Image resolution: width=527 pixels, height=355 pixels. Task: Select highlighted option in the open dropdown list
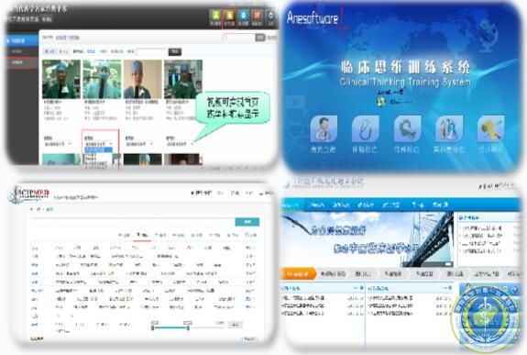point(98,150)
